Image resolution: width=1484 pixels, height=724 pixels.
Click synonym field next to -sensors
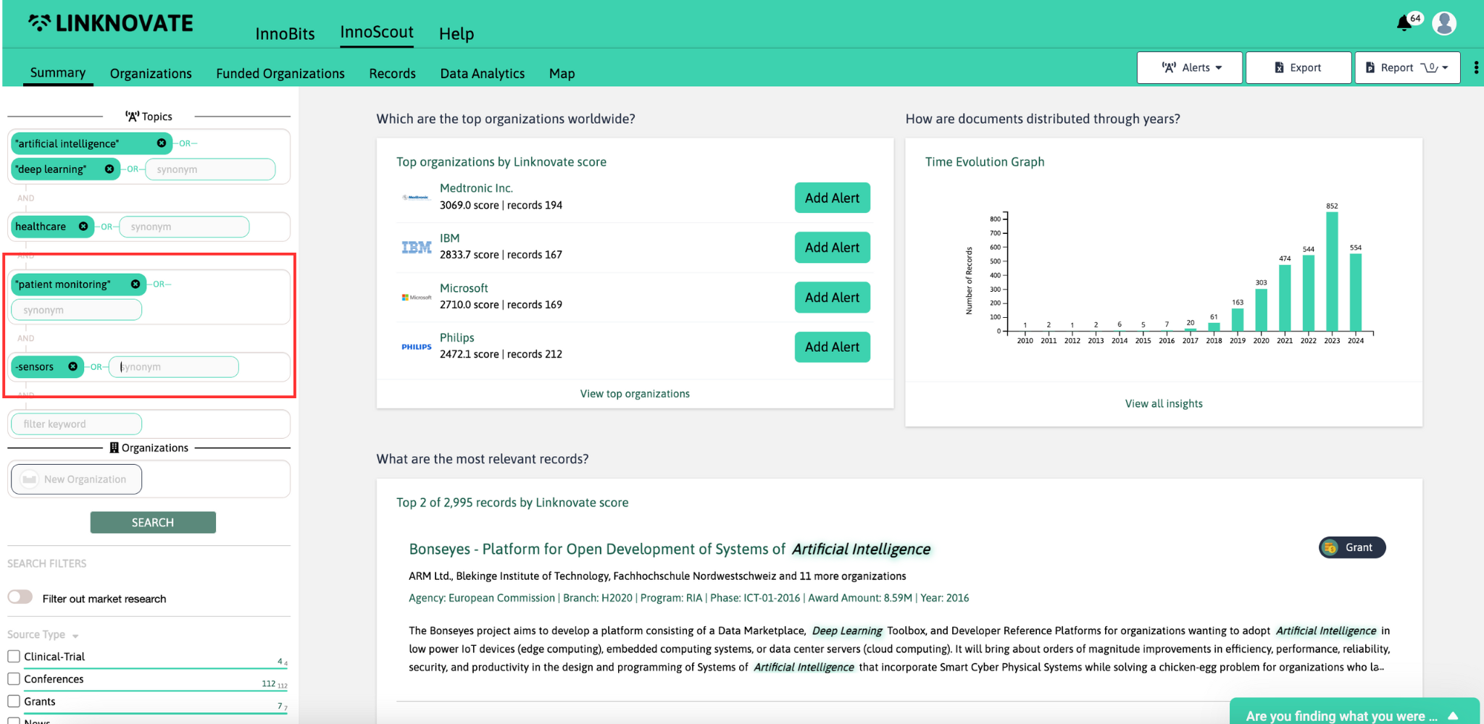174,367
